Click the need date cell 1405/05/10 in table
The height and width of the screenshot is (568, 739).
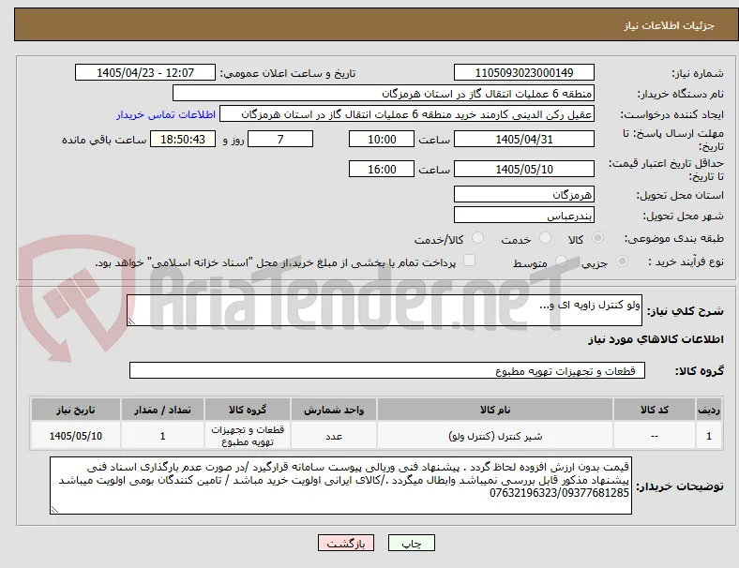76,436
